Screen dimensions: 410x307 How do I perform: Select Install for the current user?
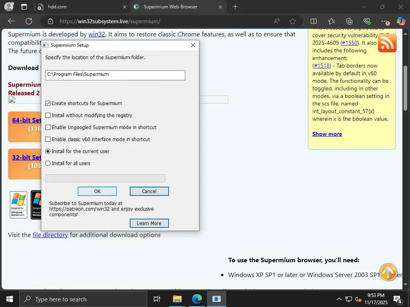point(48,152)
